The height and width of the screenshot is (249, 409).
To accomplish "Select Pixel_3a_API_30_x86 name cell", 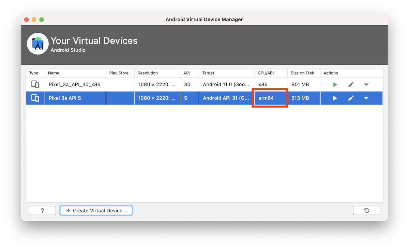I will pos(75,84).
